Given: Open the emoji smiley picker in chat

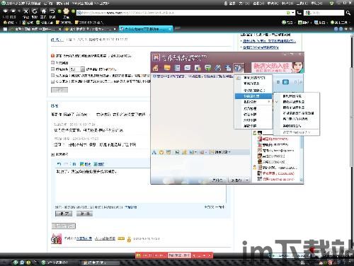Looking at the screenshot, I should pyautogui.click(x=161, y=152).
